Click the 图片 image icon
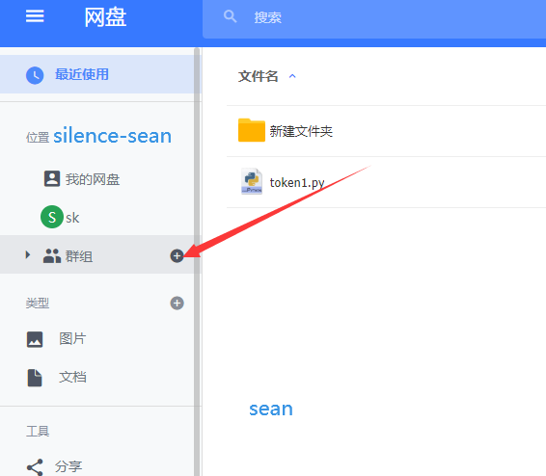Image resolution: width=546 pixels, height=476 pixels. (35, 339)
